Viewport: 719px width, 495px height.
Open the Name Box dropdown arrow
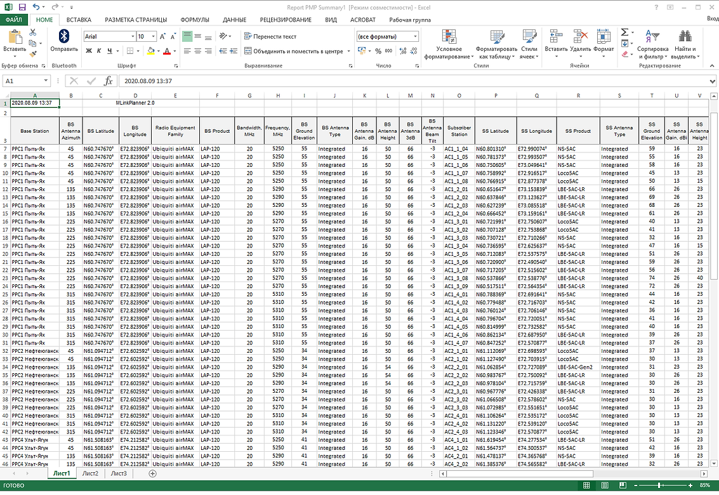46,81
